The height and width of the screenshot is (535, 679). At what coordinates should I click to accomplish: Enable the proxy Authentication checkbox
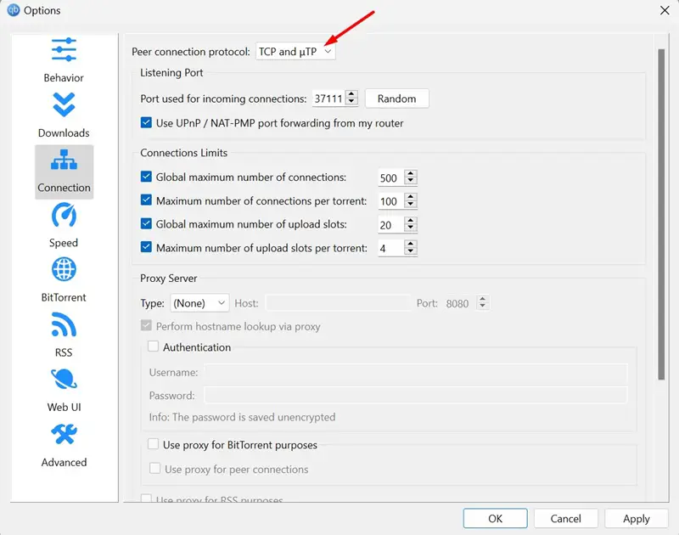click(x=153, y=346)
